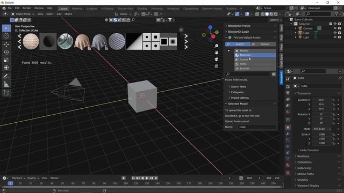344x193 pixels.
Task: Select the Scale tool
Action: [6, 60]
